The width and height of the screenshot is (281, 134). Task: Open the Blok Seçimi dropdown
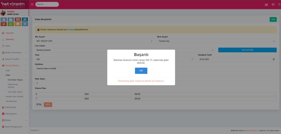[216, 41]
